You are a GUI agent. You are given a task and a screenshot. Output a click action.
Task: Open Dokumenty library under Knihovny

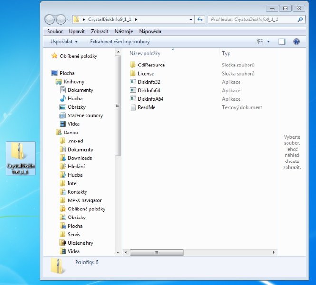[77, 90]
